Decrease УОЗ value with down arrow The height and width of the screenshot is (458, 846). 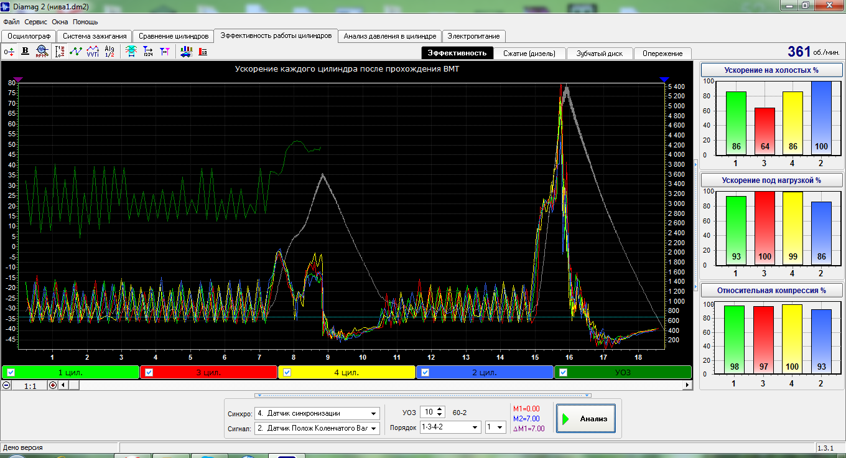(x=441, y=414)
